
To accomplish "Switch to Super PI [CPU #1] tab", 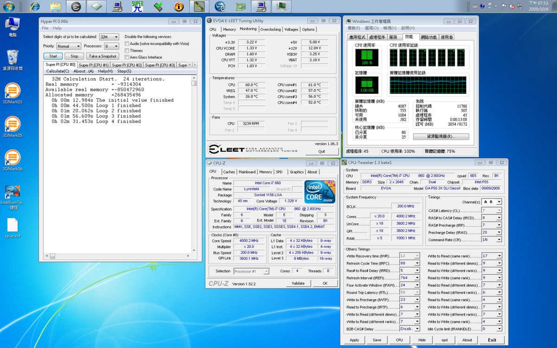I will [93, 65].
